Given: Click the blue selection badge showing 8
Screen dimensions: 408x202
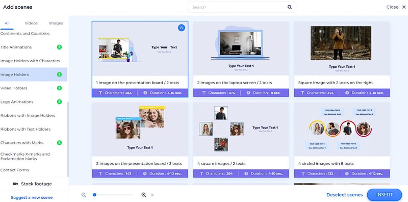Looking at the screenshot, I should tap(182, 28).
